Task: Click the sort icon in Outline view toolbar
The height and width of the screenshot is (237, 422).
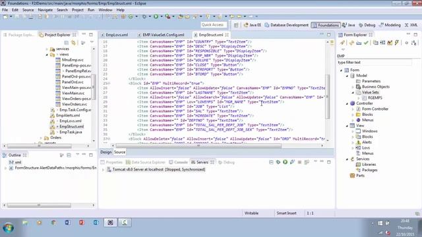Action: 61,155
